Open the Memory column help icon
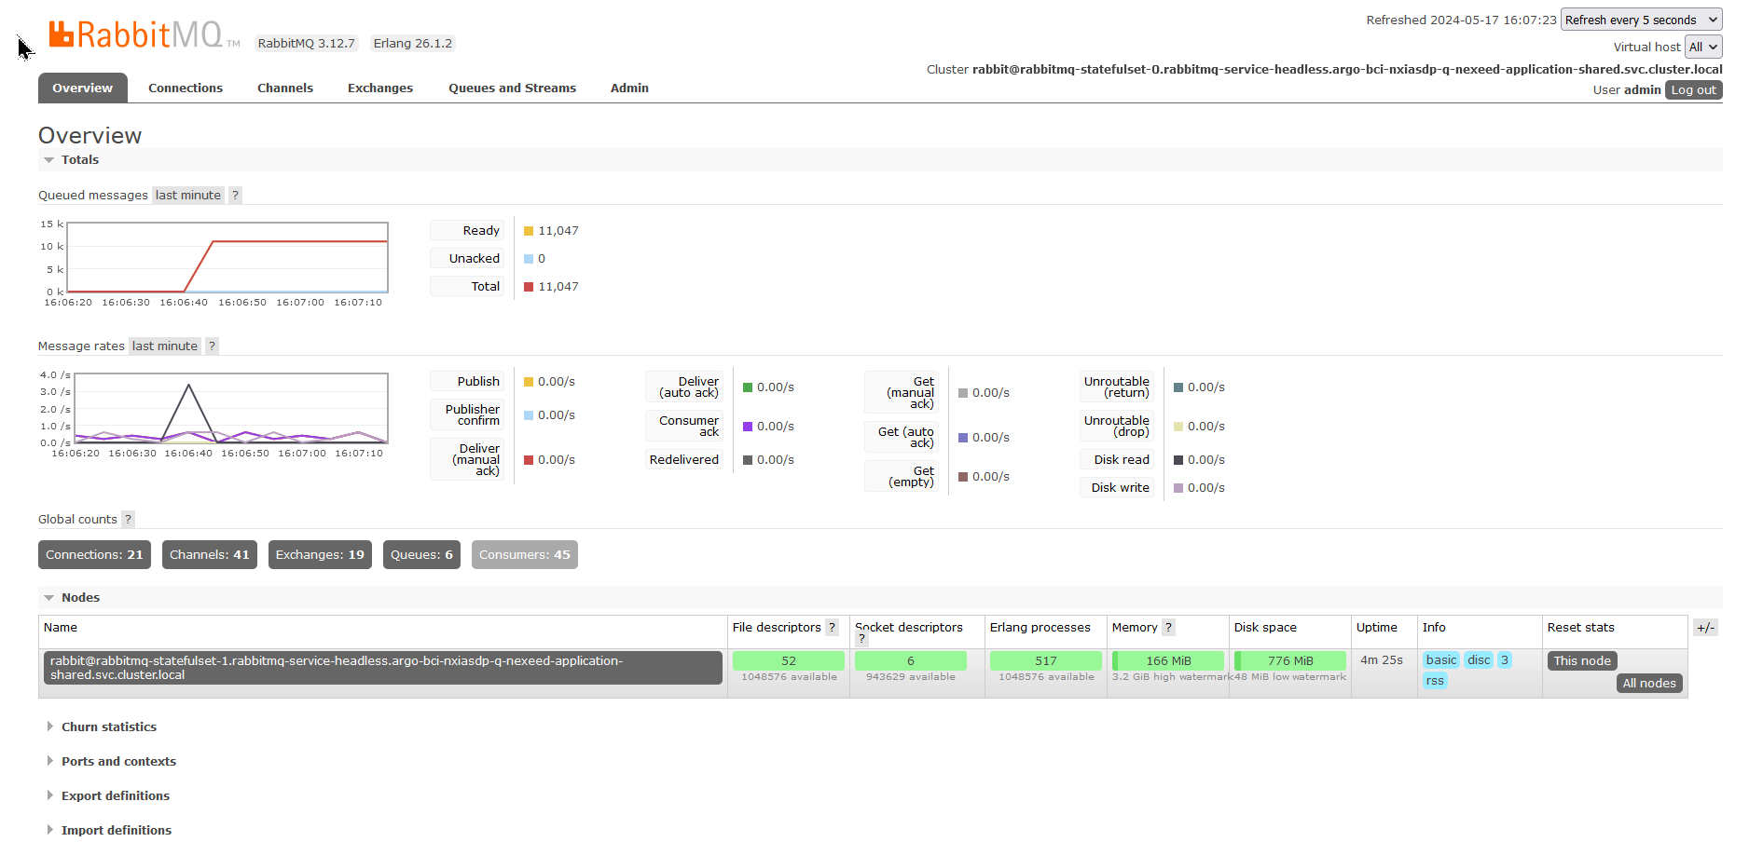This screenshot has height=842, width=1763. [x=1168, y=628]
